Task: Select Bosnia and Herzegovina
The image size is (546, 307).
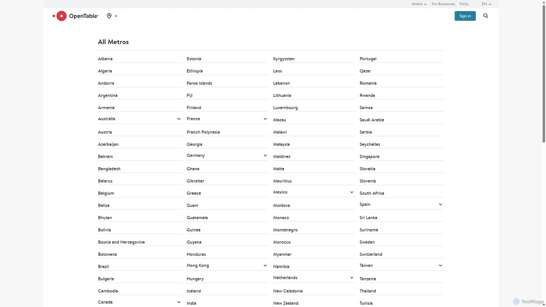Action: pyautogui.click(x=121, y=242)
